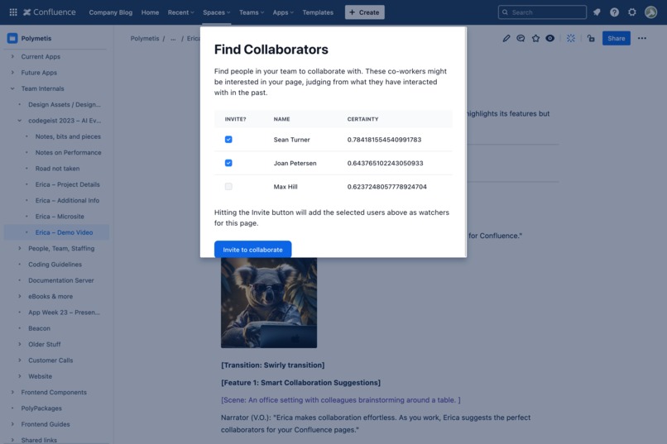
Task: Expand the Older Stuff item
Action: [x=20, y=344]
